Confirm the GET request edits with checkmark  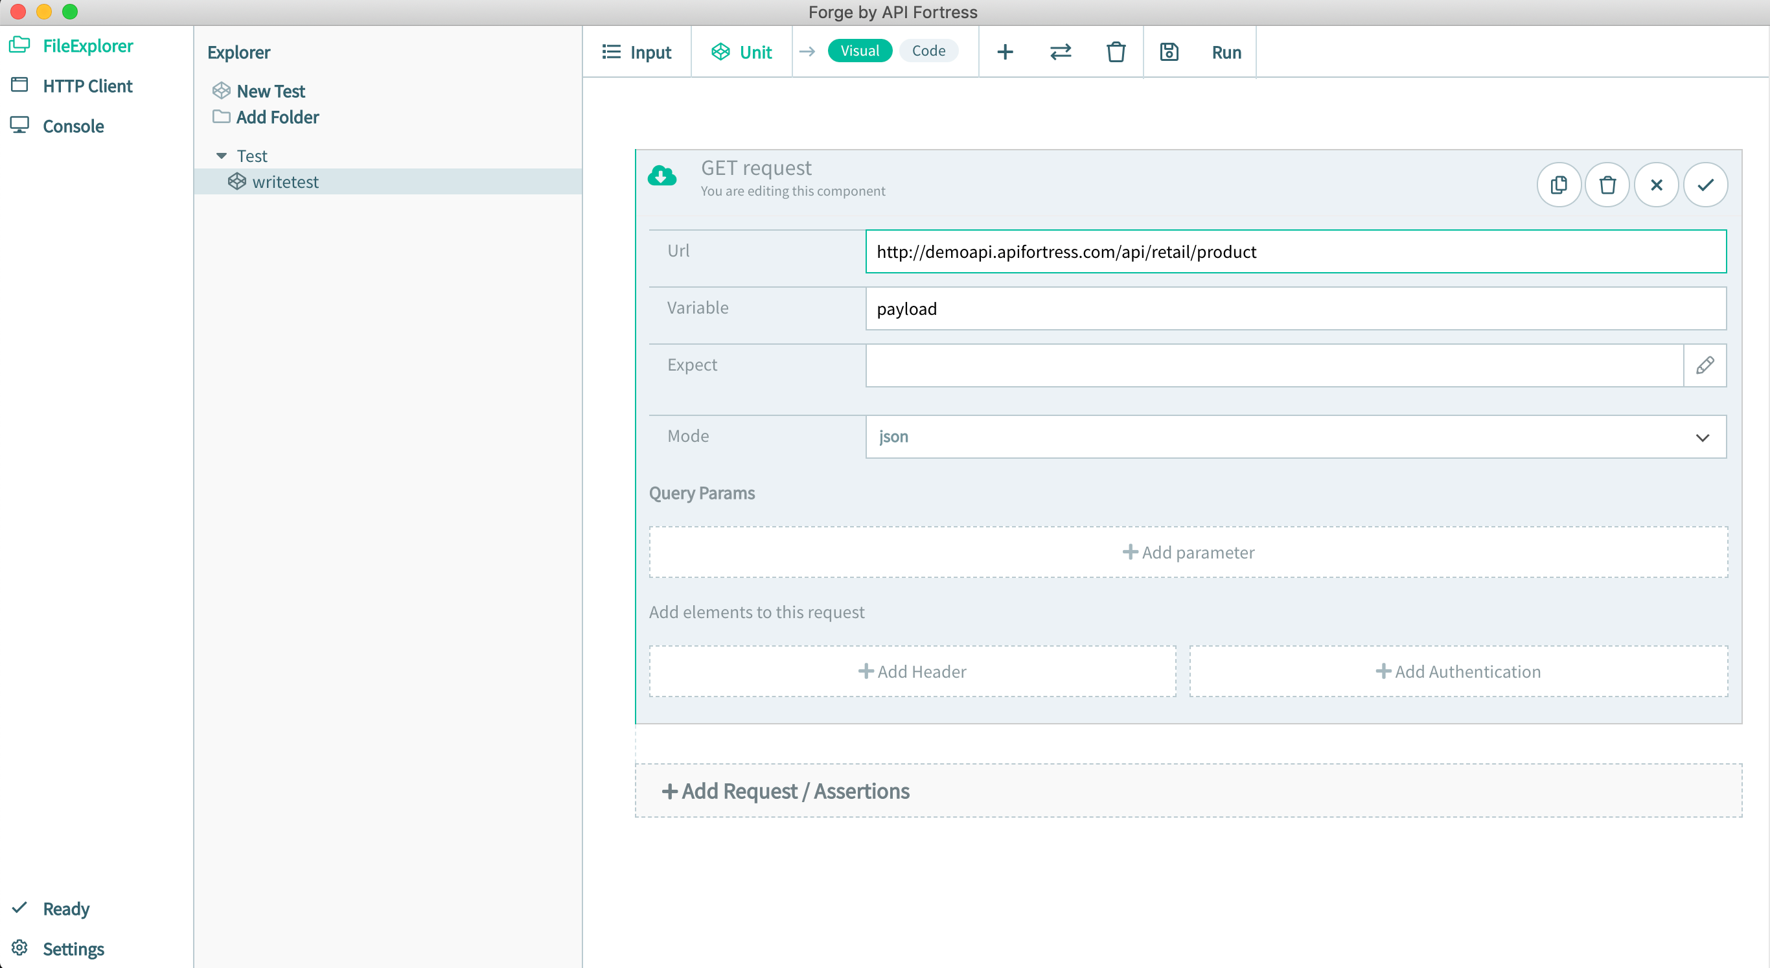coord(1705,184)
